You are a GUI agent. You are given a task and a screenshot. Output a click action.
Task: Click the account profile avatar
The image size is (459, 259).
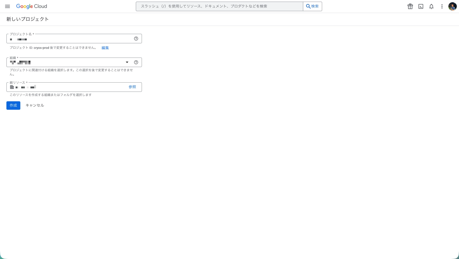tap(452, 6)
